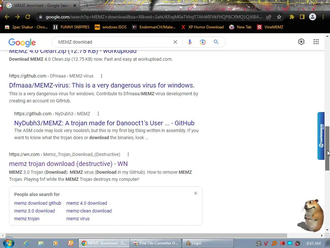
Task: Click the red V tray icon
Action: (x=266, y=243)
